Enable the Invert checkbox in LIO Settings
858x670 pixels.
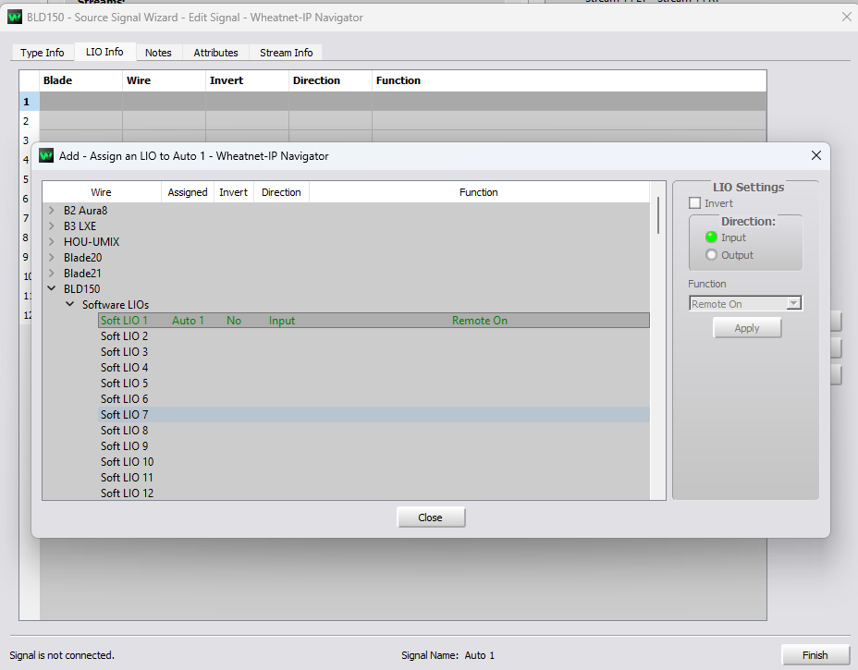(695, 203)
